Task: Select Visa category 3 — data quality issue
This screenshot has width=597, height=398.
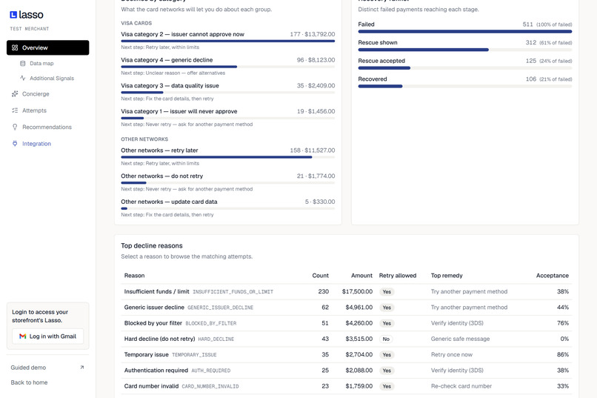Action: [x=170, y=86]
